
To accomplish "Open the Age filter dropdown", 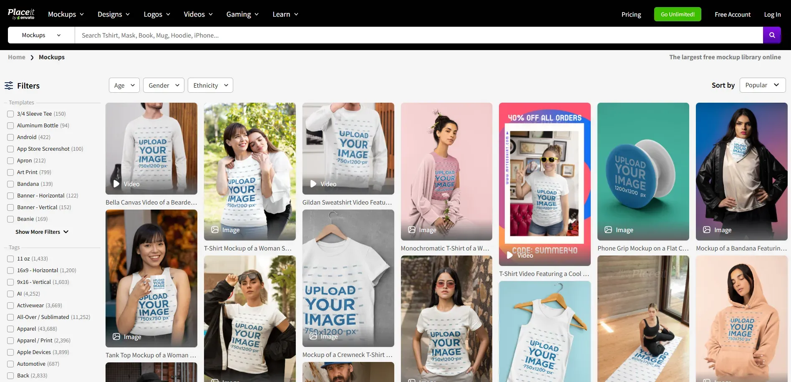I will click(x=124, y=85).
